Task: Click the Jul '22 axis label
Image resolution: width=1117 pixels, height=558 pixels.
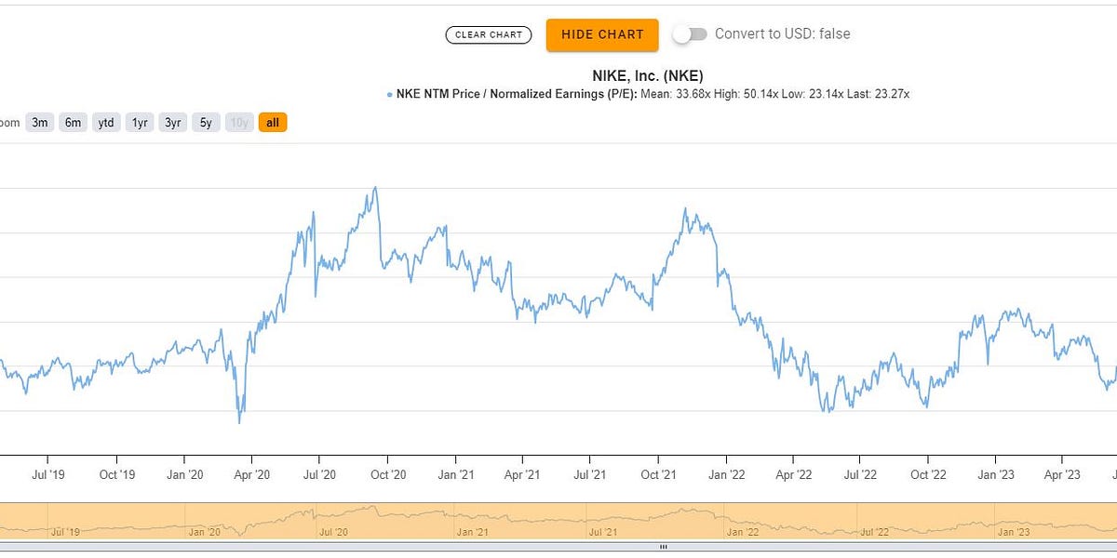Action: coord(858,474)
